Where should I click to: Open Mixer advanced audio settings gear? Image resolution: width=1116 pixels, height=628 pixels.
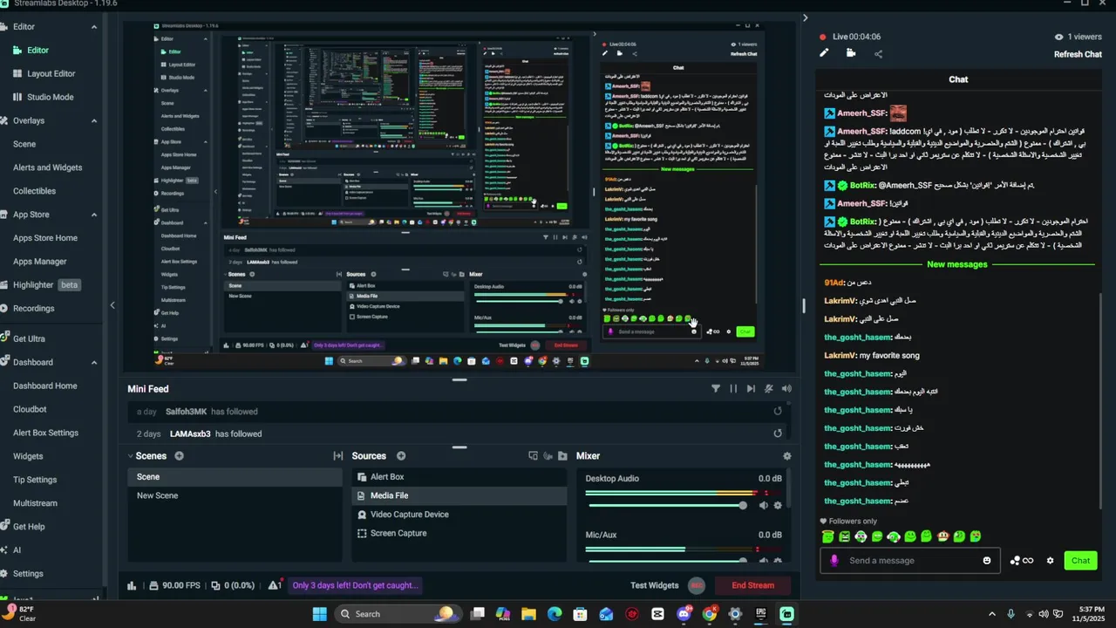(787, 456)
